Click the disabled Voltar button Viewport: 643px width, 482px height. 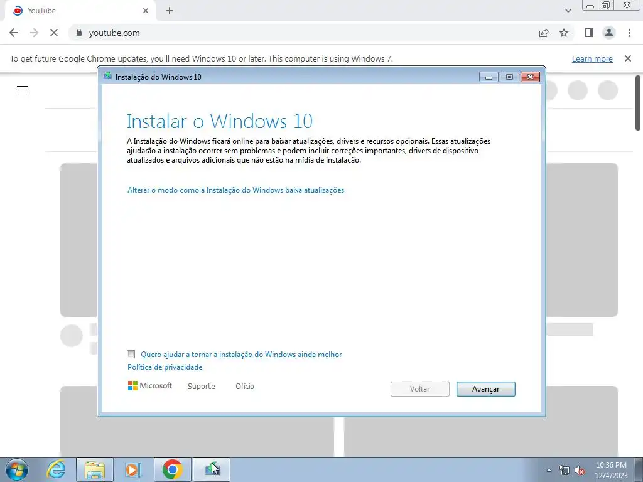[x=420, y=389]
